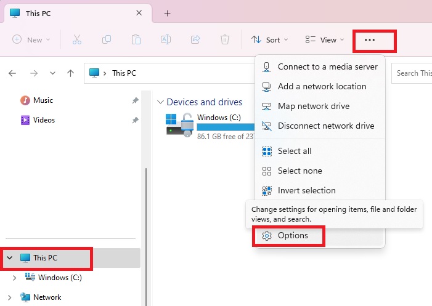The width and height of the screenshot is (432, 306).
Task: Open the View dropdown
Action: click(x=325, y=40)
